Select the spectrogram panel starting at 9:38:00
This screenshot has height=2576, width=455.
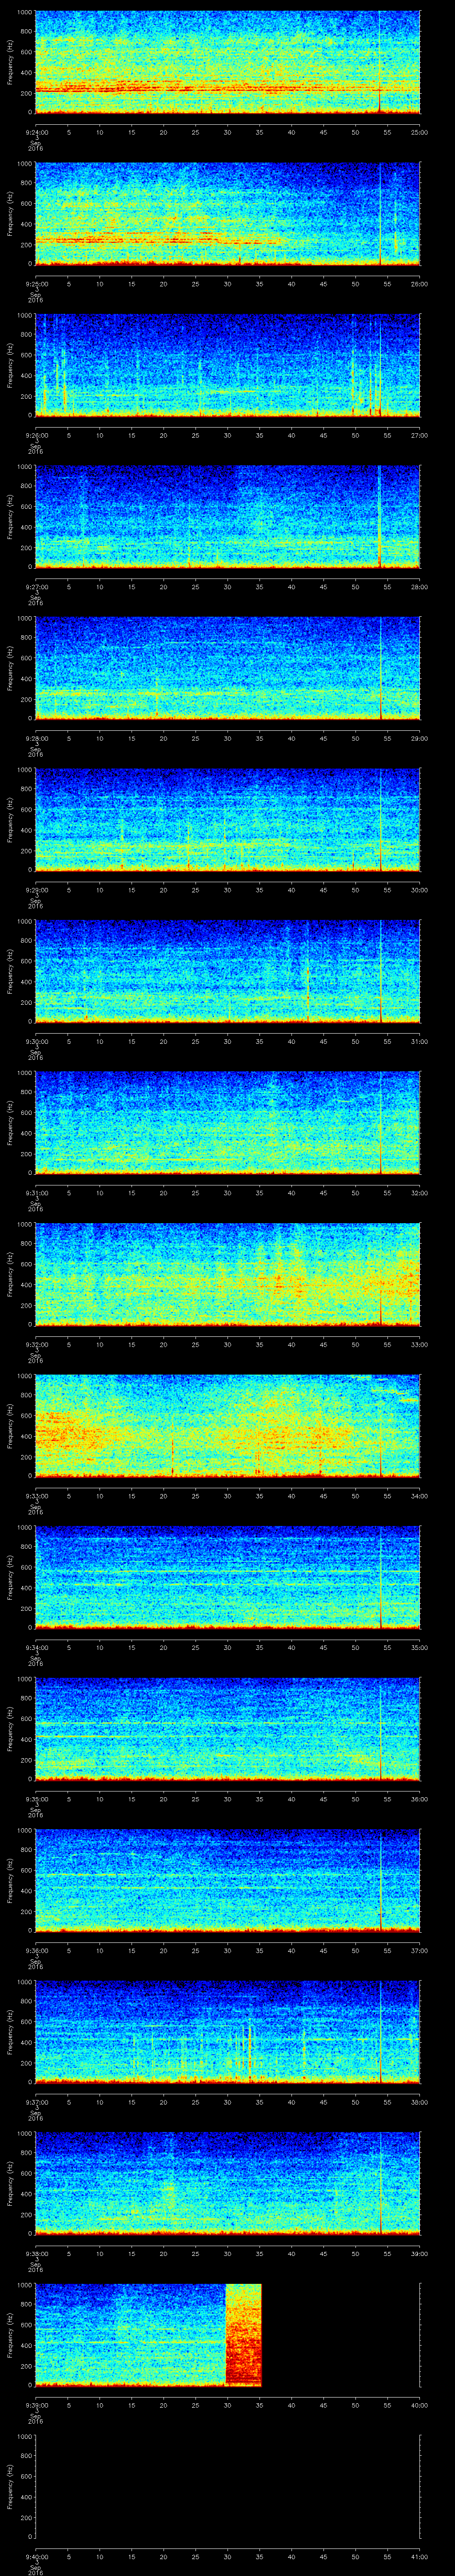(x=227, y=2184)
